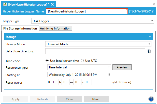Click the Close button at bottom
157x104 pixels.
point(69,99)
